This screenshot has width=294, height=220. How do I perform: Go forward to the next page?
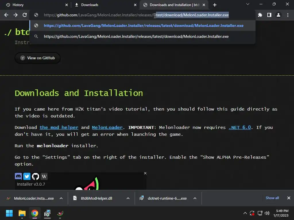pyautogui.click(x=16, y=15)
